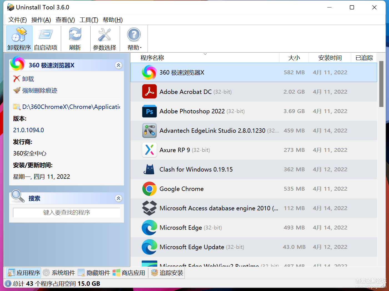Screen dimensions: 389x291
Task: Open 参数选择 preferences toolbar icon
Action: pos(104,39)
